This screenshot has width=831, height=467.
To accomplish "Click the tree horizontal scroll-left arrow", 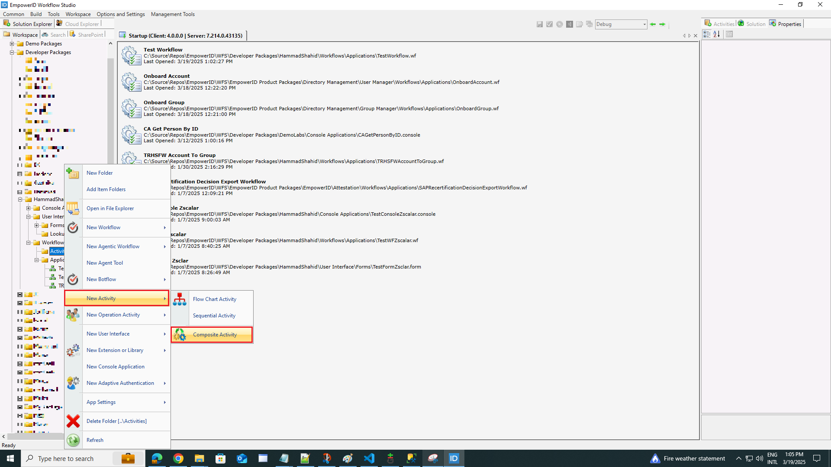I will [x=3, y=437].
